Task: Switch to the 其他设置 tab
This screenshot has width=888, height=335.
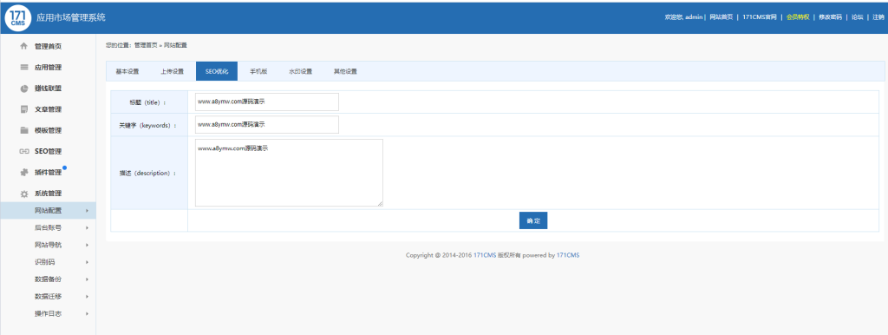Action: tap(345, 71)
